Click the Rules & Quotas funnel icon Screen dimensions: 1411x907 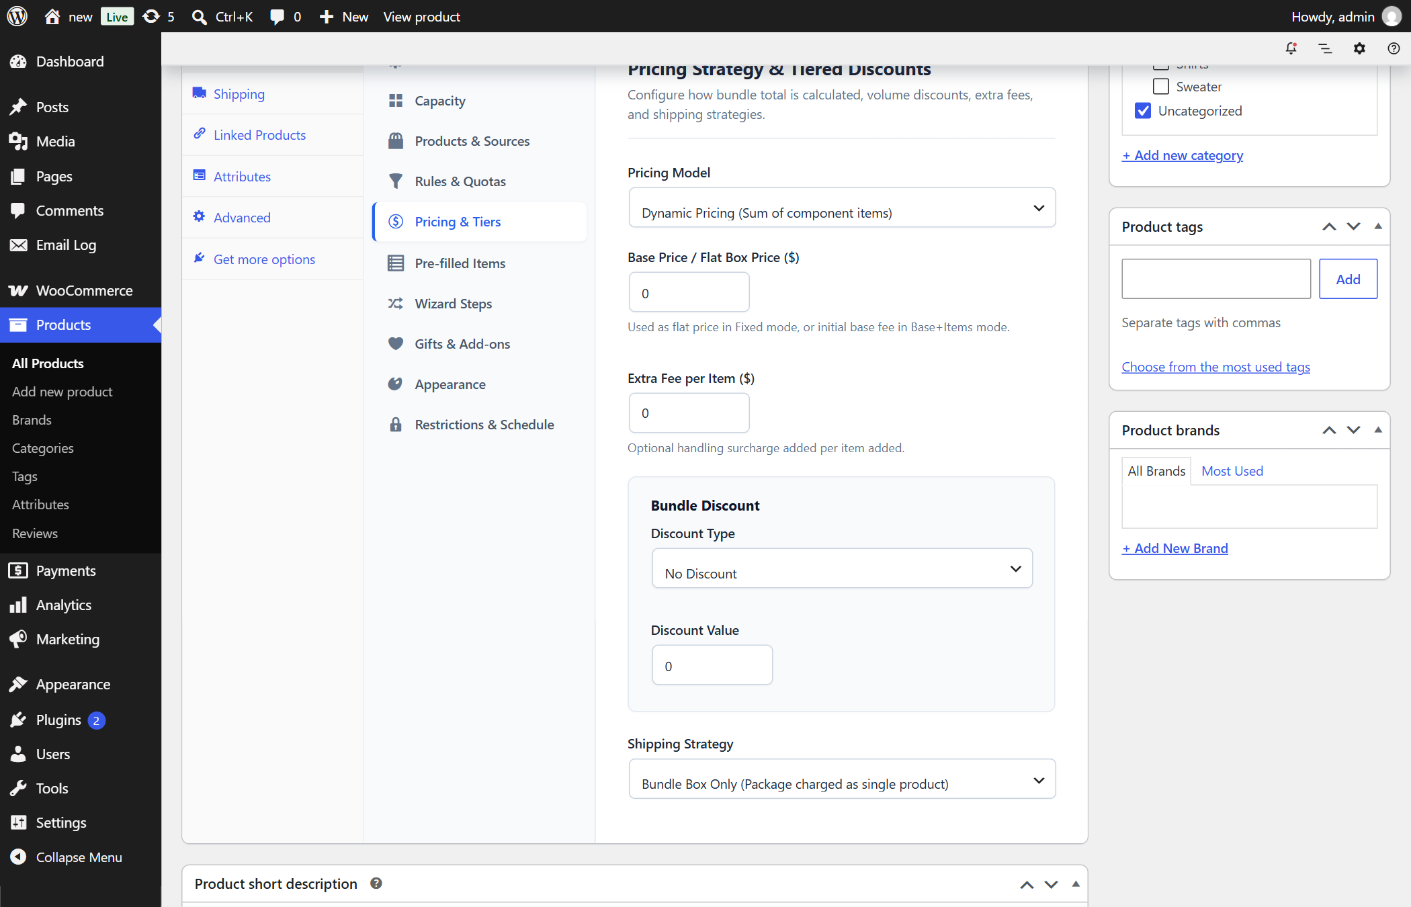[x=396, y=181]
